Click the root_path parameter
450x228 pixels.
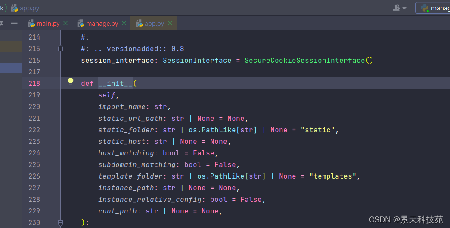pos(118,211)
